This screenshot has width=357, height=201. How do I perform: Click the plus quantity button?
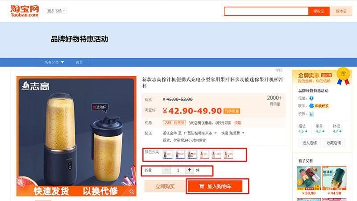click(x=189, y=170)
